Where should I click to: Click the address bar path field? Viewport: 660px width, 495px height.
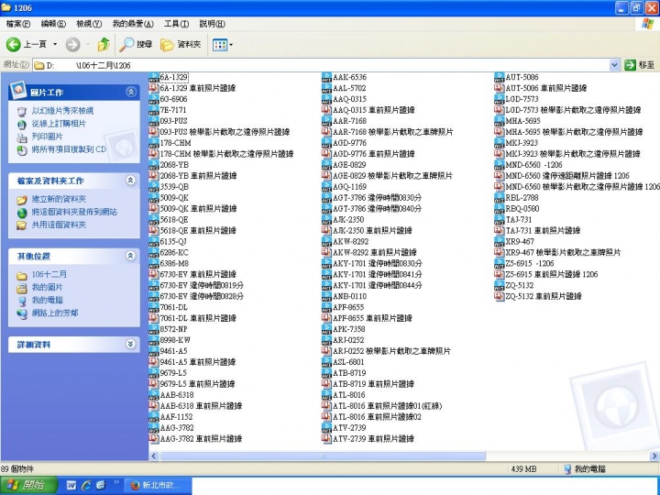click(x=321, y=65)
